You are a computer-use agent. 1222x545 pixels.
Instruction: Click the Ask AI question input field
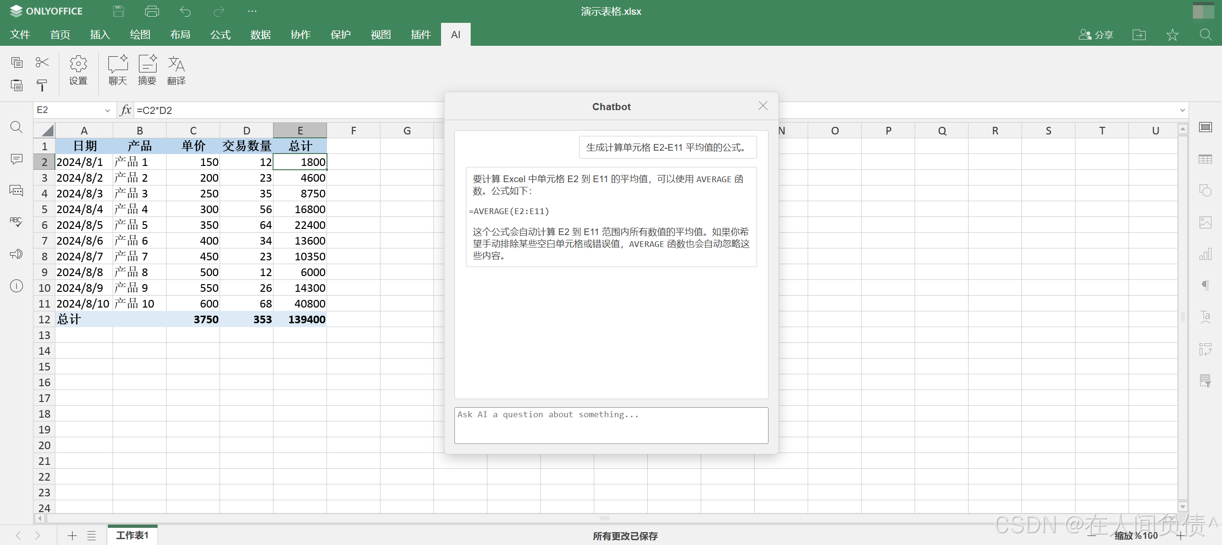point(611,425)
